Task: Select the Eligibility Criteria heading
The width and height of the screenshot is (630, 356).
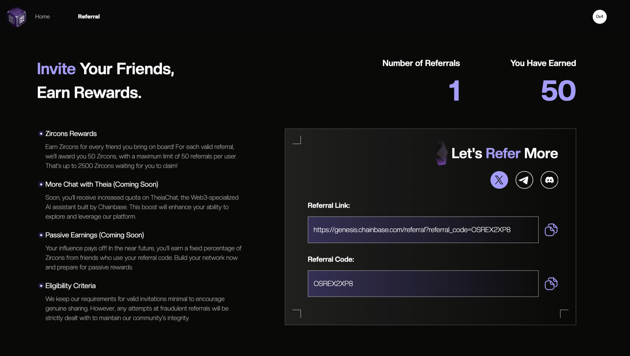Action: (x=70, y=286)
